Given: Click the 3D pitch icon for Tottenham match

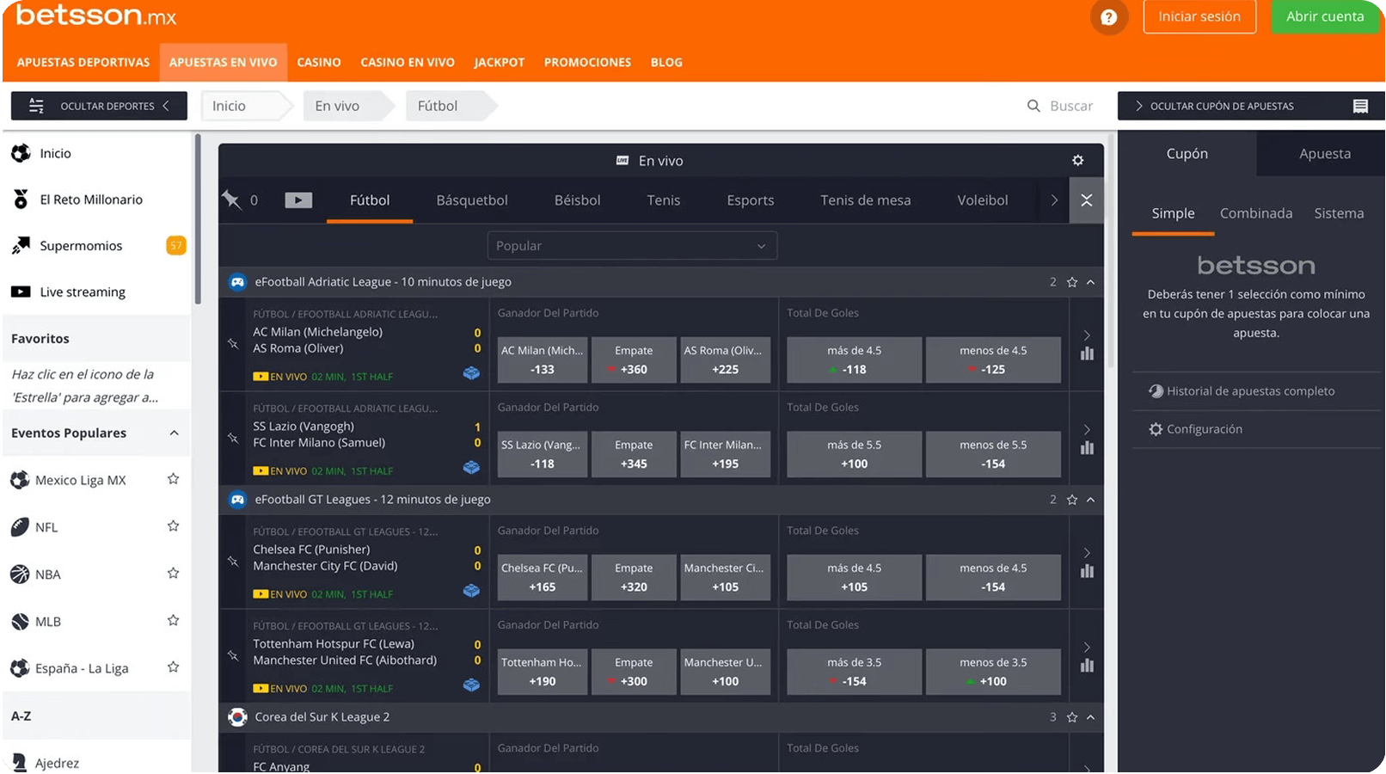Looking at the screenshot, I should [471, 685].
